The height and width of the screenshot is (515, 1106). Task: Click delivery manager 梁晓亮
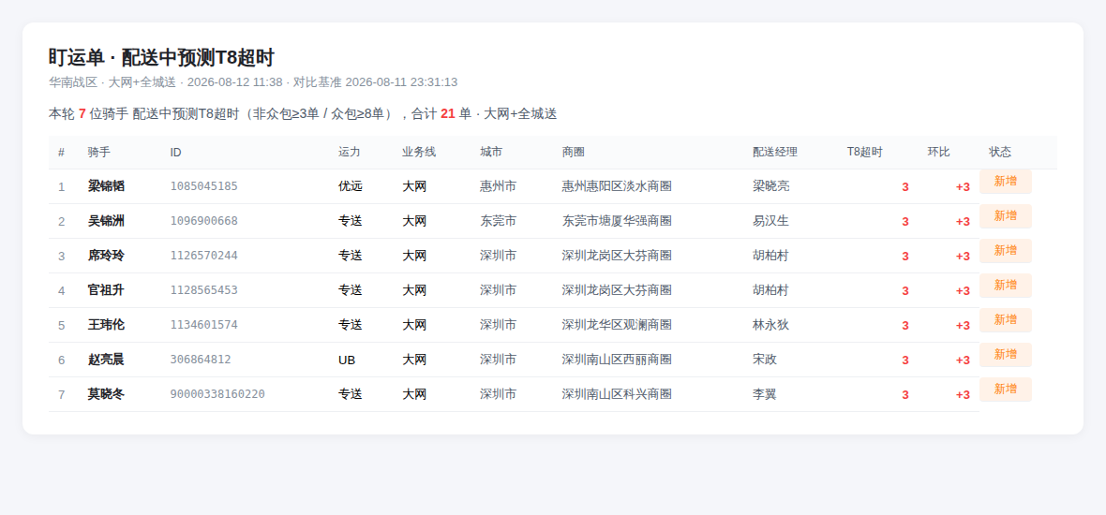771,186
